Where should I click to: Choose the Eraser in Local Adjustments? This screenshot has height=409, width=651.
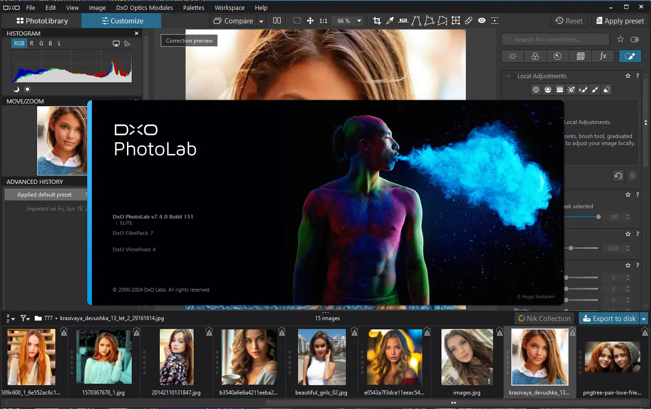[606, 89]
